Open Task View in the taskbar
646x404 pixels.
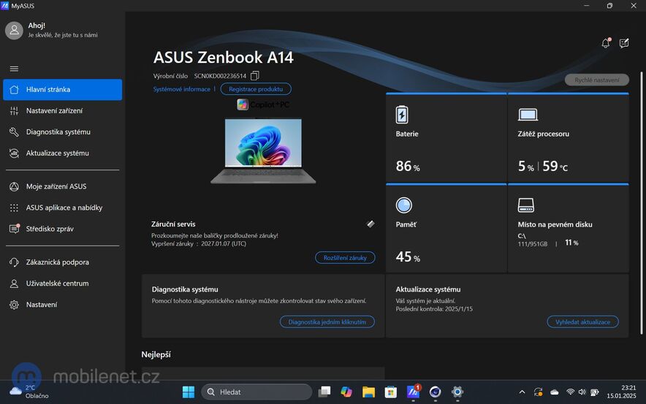click(x=324, y=392)
